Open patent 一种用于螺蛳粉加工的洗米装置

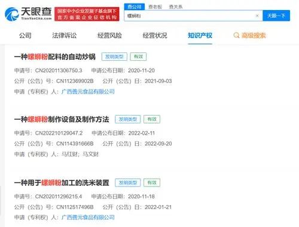(62, 183)
